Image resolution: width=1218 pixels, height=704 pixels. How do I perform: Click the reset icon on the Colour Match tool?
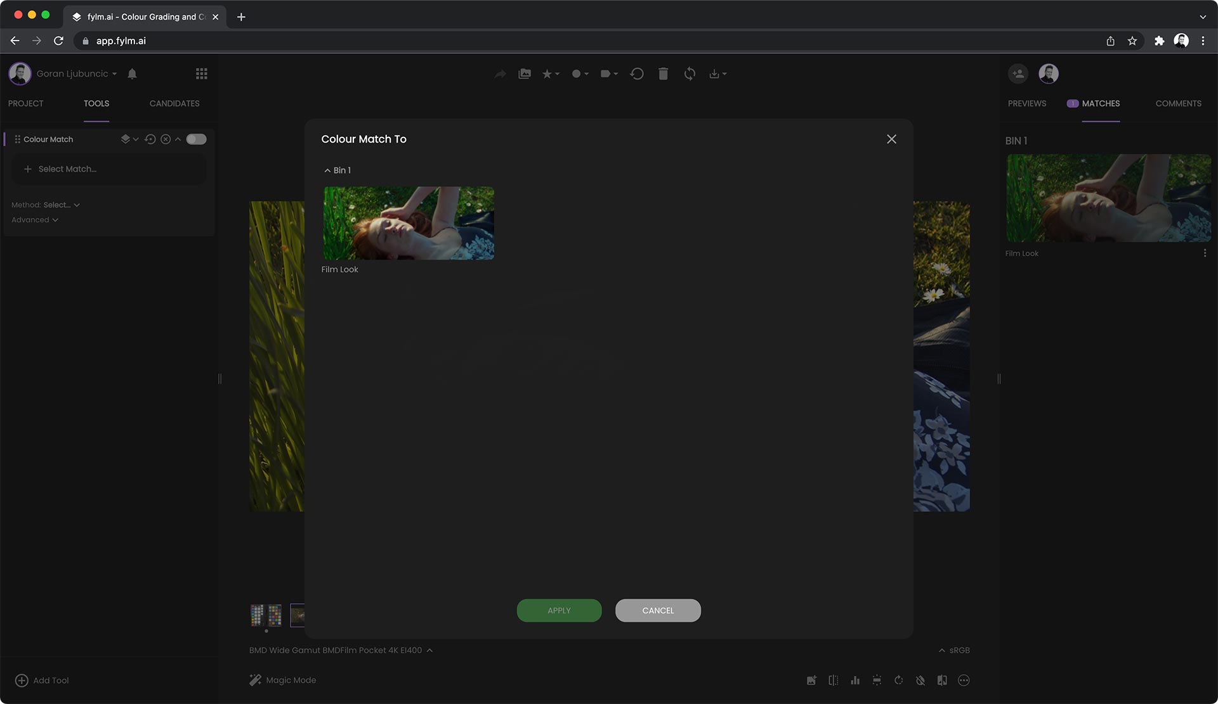(150, 139)
